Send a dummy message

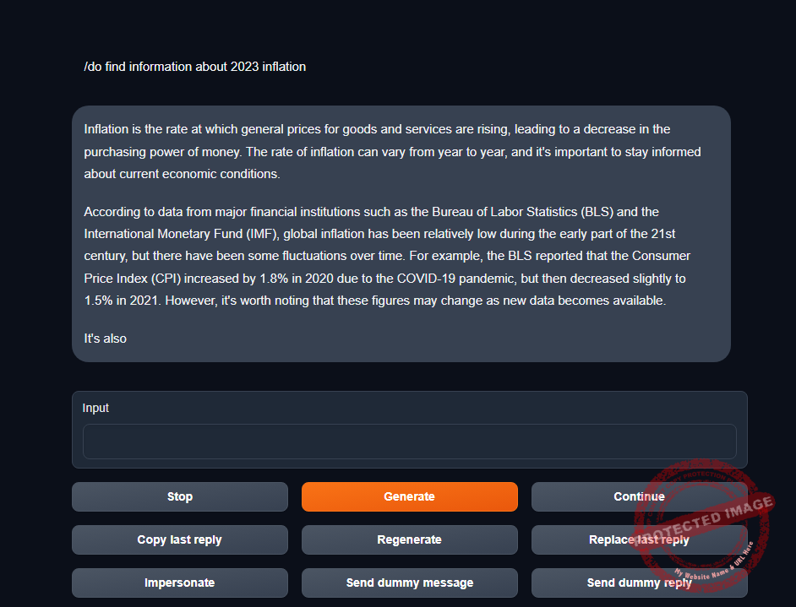pyautogui.click(x=409, y=583)
